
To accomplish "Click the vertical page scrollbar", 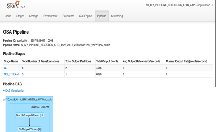I will pos(215,44).
